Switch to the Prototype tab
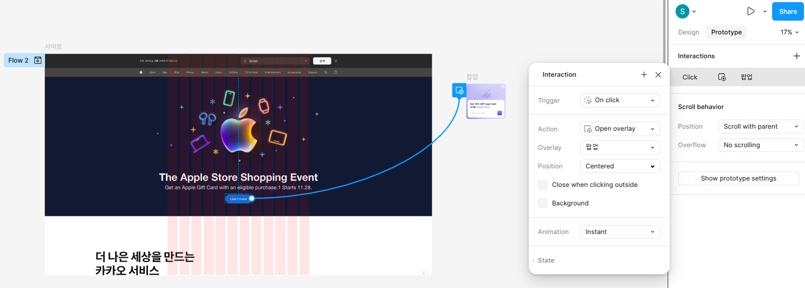 click(727, 32)
